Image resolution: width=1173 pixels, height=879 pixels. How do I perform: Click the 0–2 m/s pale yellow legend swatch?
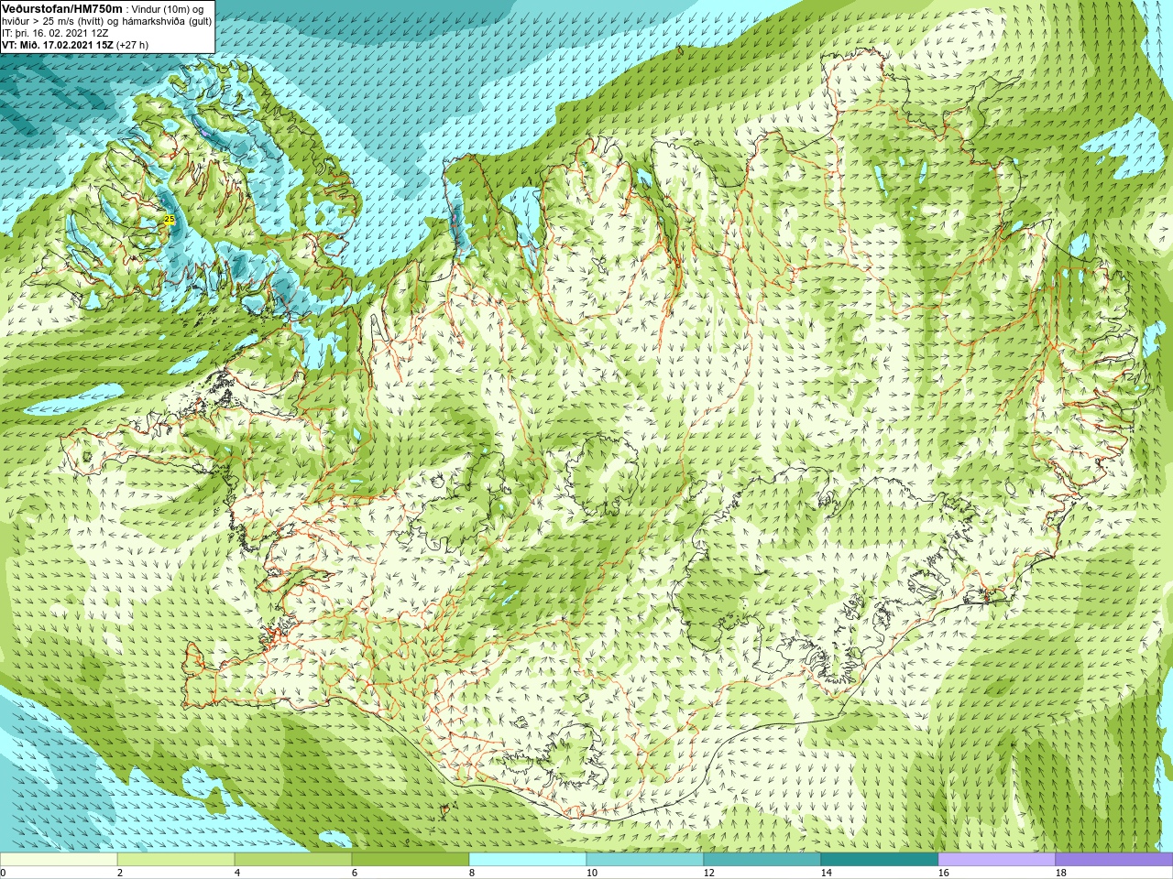click(59, 860)
